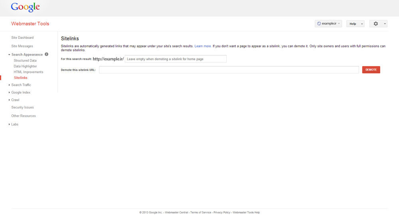The width and height of the screenshot is (399, 215).
Task: Click the http://example.ir/ URL prefix text
Action: tap(108, 59)
